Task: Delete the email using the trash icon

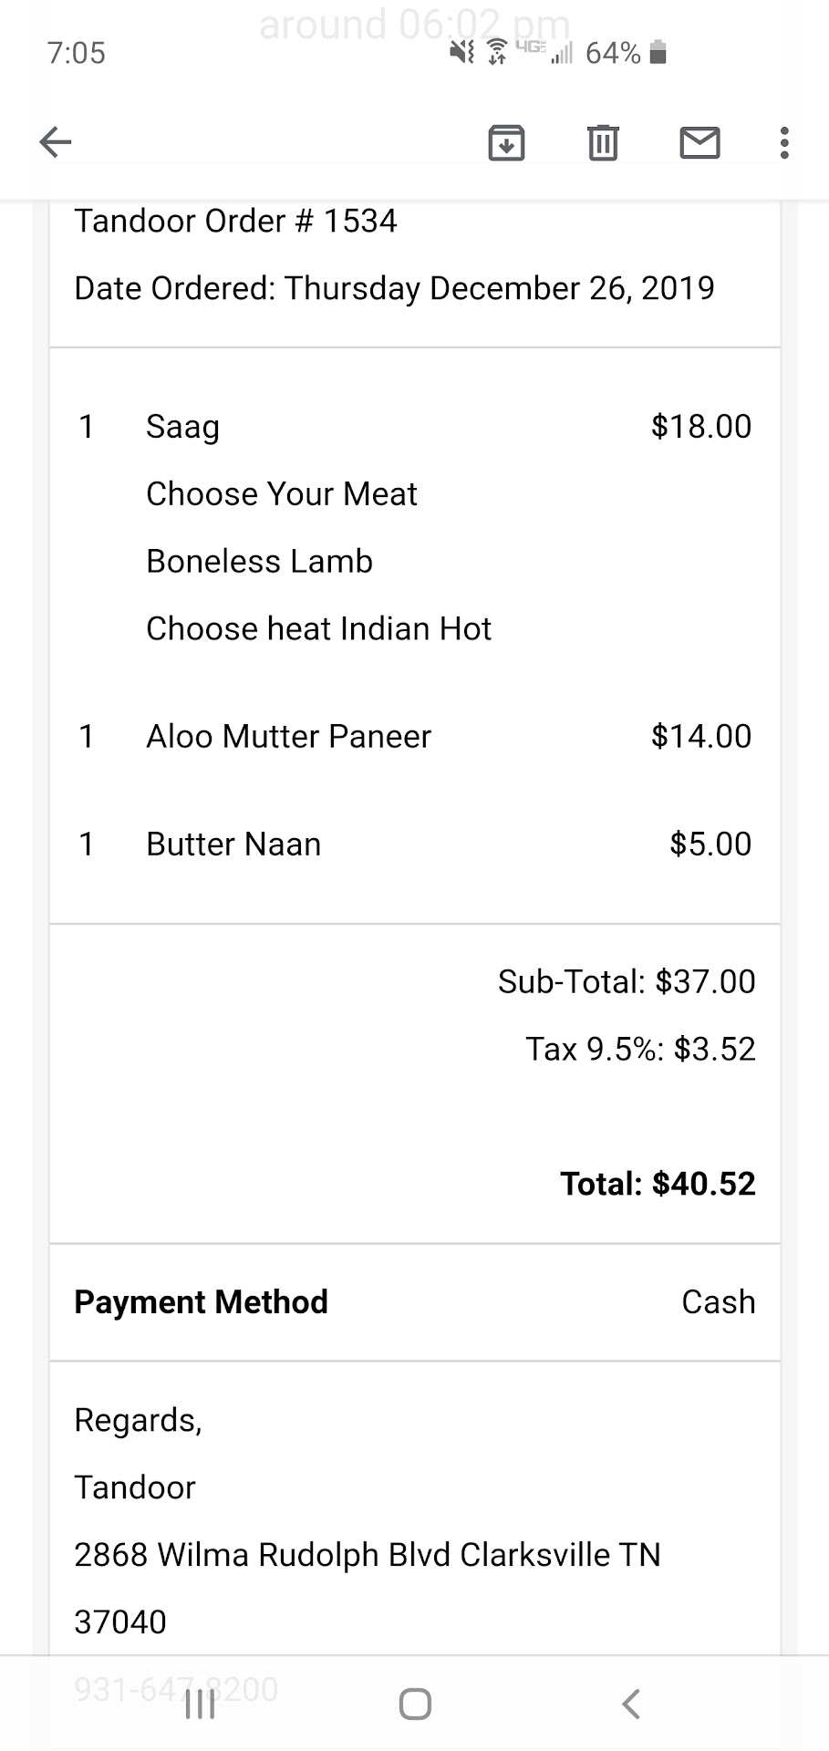Action: click(x=603, y=142)
